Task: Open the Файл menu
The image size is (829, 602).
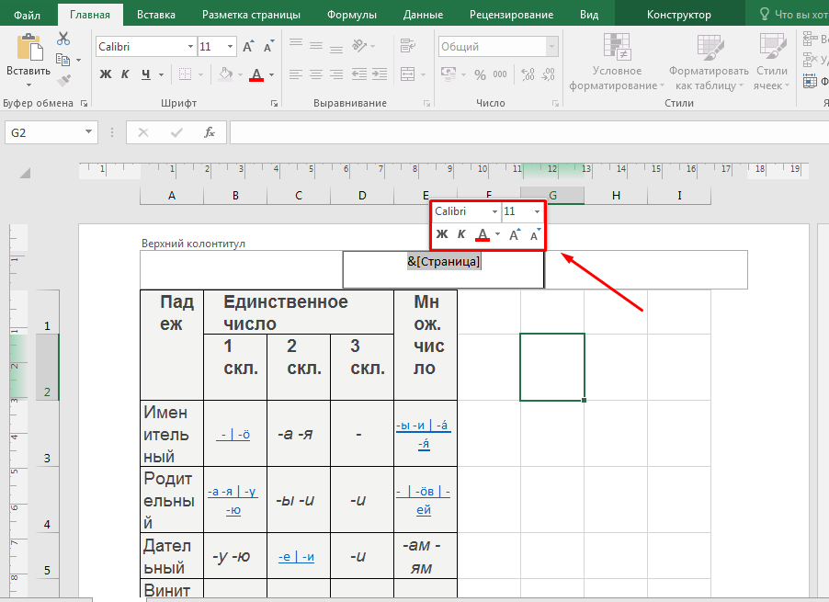Action: pos(28,15)
